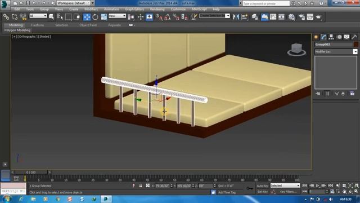Screen dimensions: 360x203
Task: Open the Create command panel tab
Action: point(316,37)
